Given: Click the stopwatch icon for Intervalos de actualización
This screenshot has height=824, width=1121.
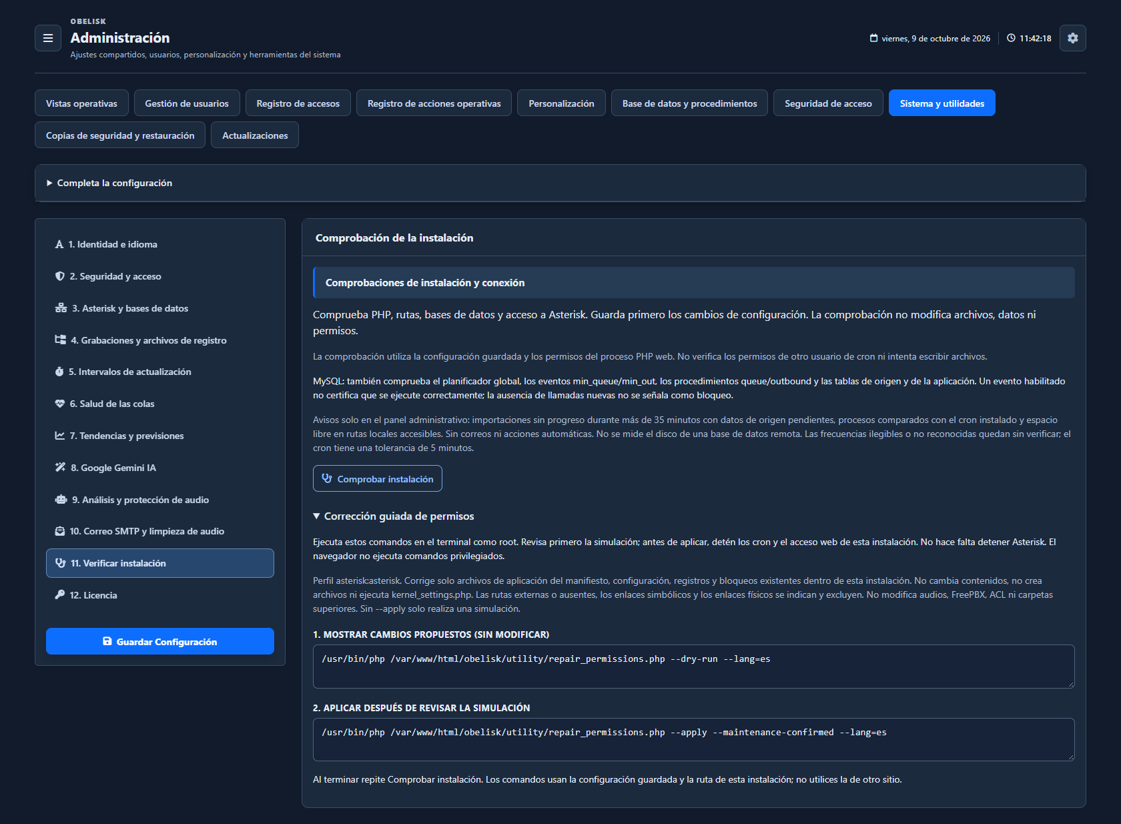Looking at the screenshot, I should tap(59, 372).
